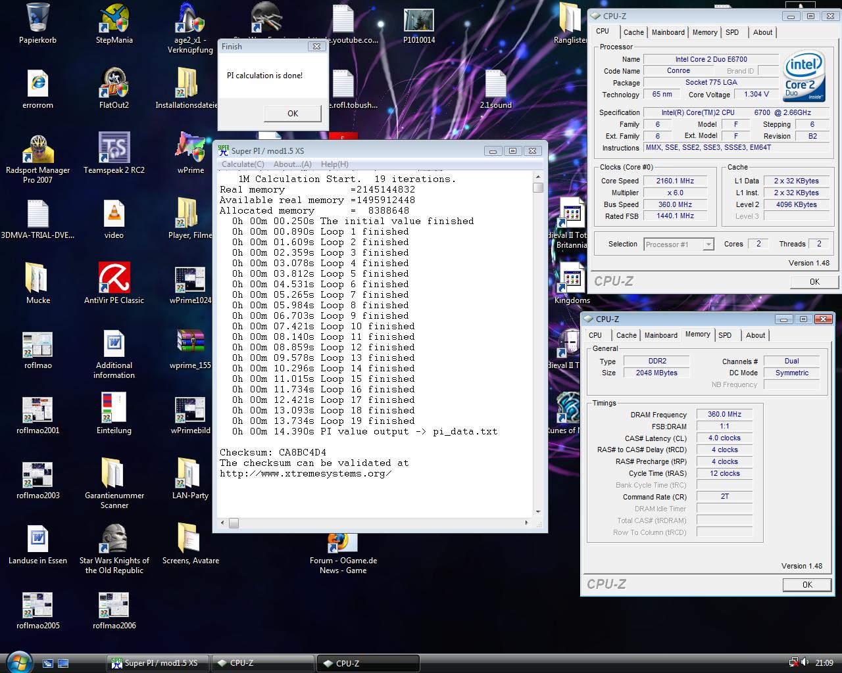The image size is (842, 673).
Task: Open the LAN-Party folder icon
Action: [187, 473]
